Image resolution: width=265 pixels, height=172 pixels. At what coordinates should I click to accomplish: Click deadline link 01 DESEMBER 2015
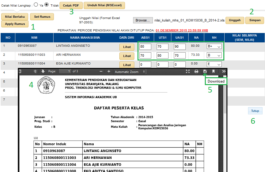tap(182, 31)
